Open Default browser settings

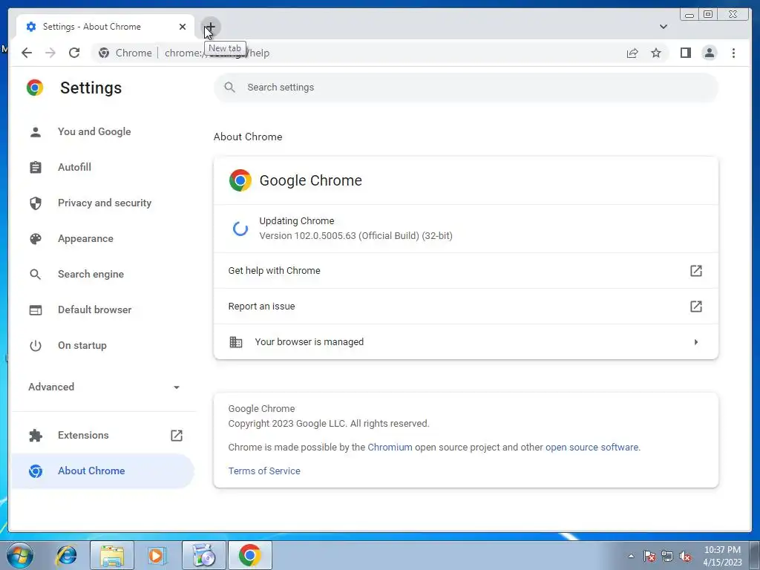(103, 309)
